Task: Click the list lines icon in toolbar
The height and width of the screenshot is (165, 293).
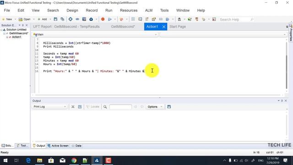Action: [133, 19]
